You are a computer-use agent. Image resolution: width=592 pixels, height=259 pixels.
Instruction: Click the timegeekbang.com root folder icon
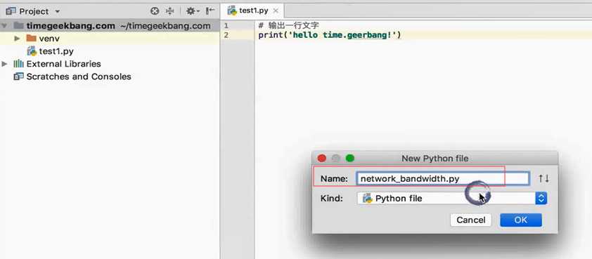tap(18, 26)
